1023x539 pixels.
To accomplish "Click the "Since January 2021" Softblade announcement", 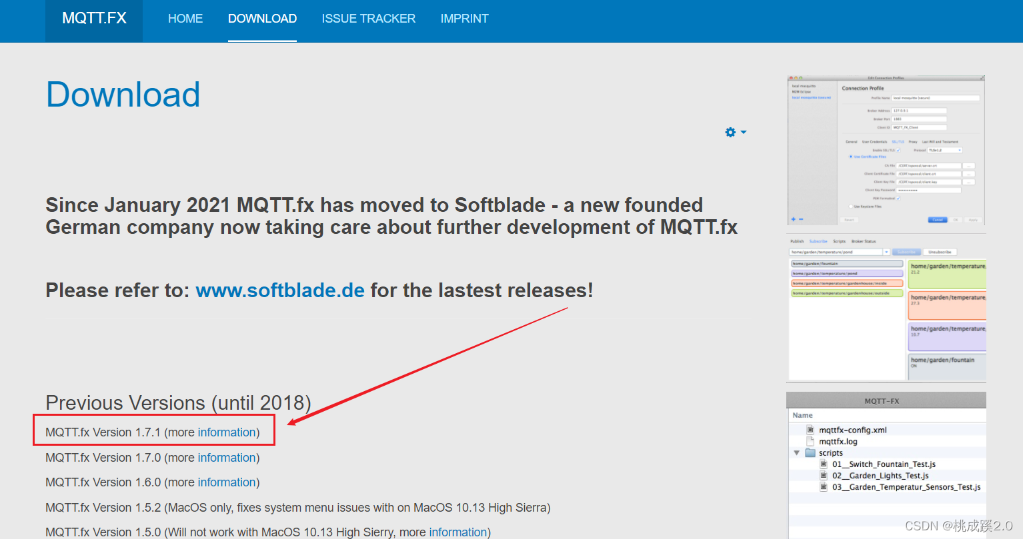I will (x=391, y=216).
